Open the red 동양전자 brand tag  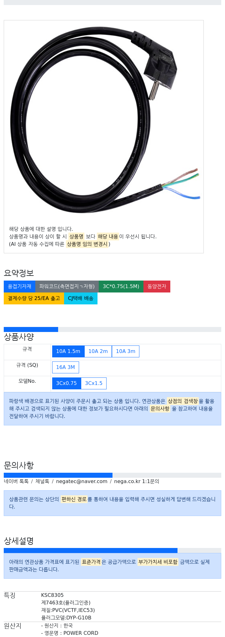pos(157,287)
